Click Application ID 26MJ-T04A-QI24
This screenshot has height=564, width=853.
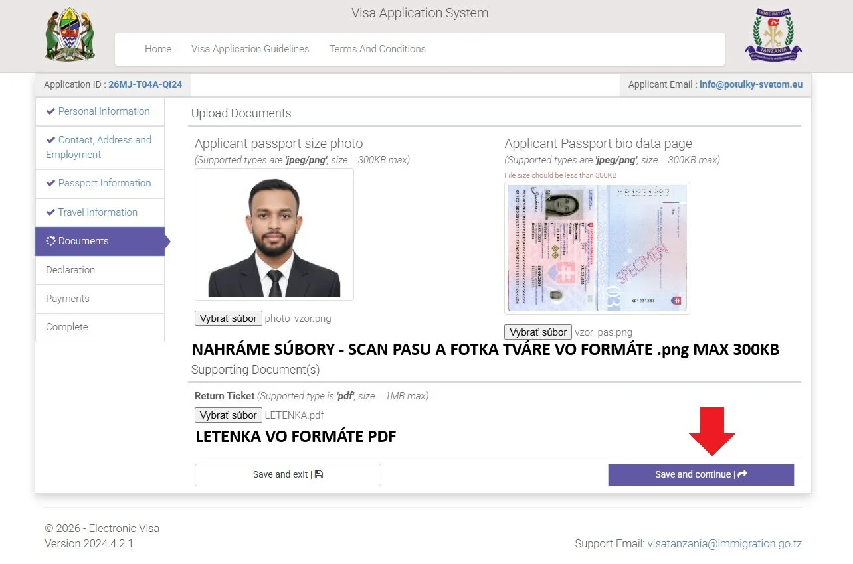pos(145,84)
